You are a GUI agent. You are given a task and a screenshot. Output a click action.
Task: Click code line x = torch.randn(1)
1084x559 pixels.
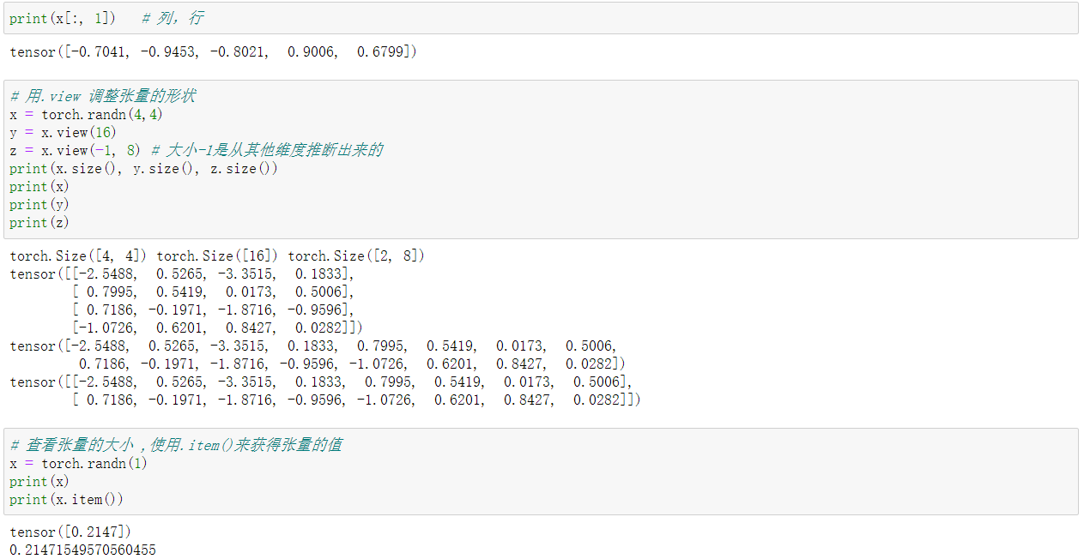tap(78, 464)
